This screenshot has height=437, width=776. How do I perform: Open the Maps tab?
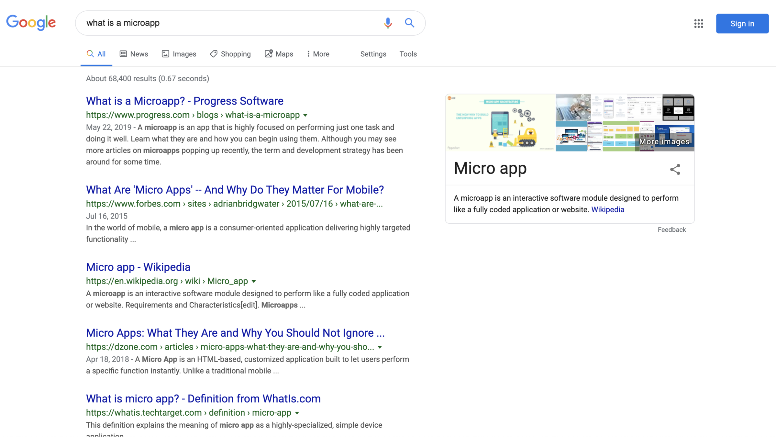click(279, 54)
